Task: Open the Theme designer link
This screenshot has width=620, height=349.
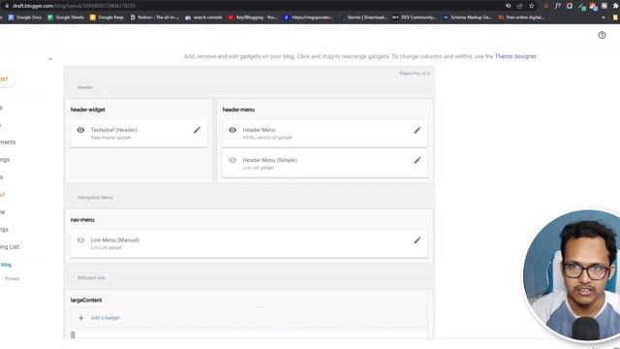Action: [x=515, y=56]
